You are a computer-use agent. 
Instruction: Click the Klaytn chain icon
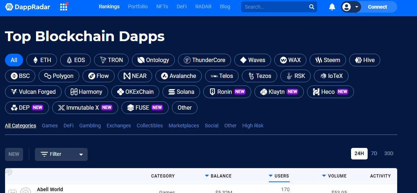click(263, 92)
